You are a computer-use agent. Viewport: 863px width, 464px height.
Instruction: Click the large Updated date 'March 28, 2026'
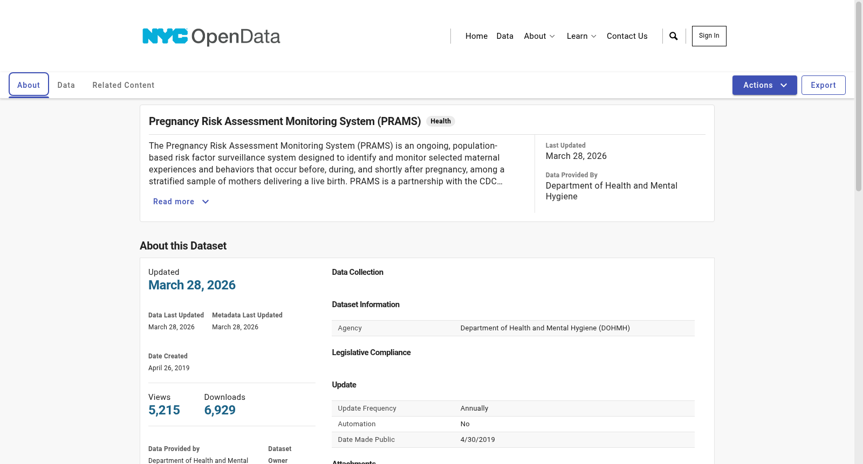coord(192,285)
